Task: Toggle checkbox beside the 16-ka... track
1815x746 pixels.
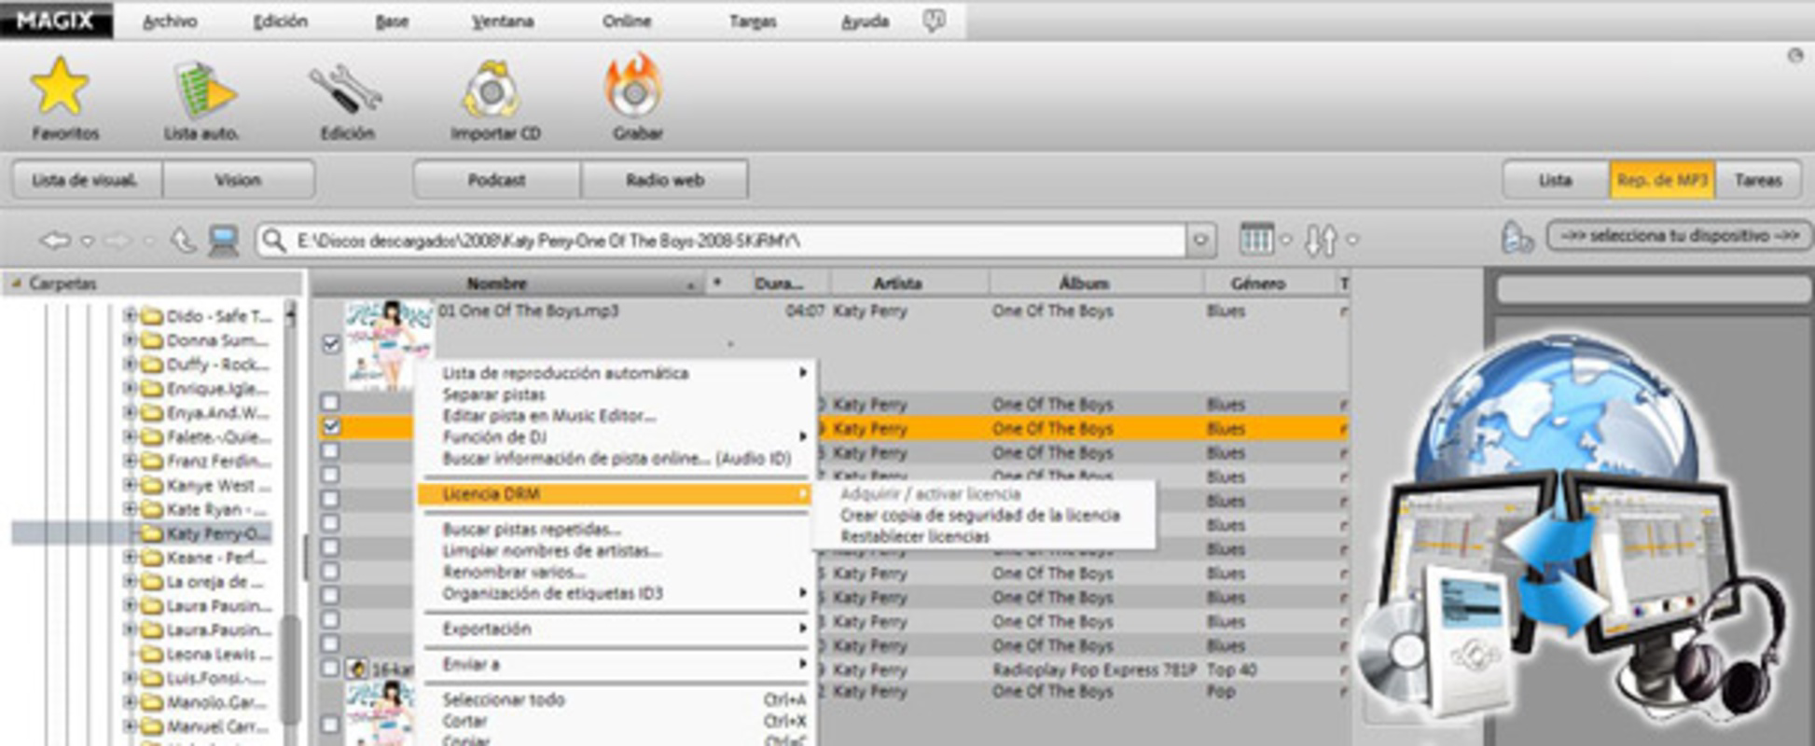Action: coord(330,668)
